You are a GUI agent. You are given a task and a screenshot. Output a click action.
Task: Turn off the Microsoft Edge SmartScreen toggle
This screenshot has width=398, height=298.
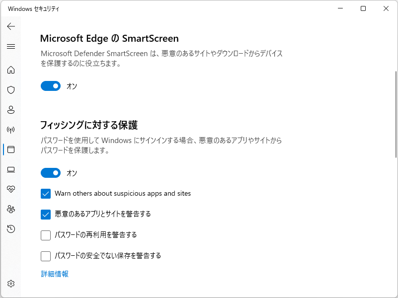click(x=51, y=86)
